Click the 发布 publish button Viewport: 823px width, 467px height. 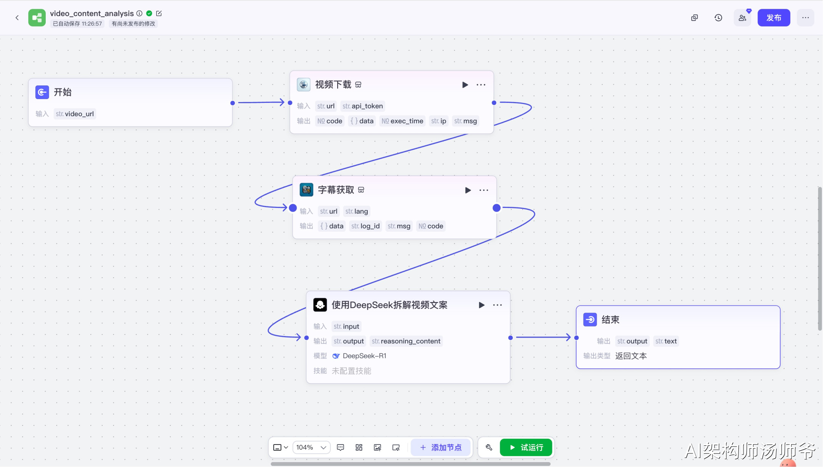click(773, 18)
